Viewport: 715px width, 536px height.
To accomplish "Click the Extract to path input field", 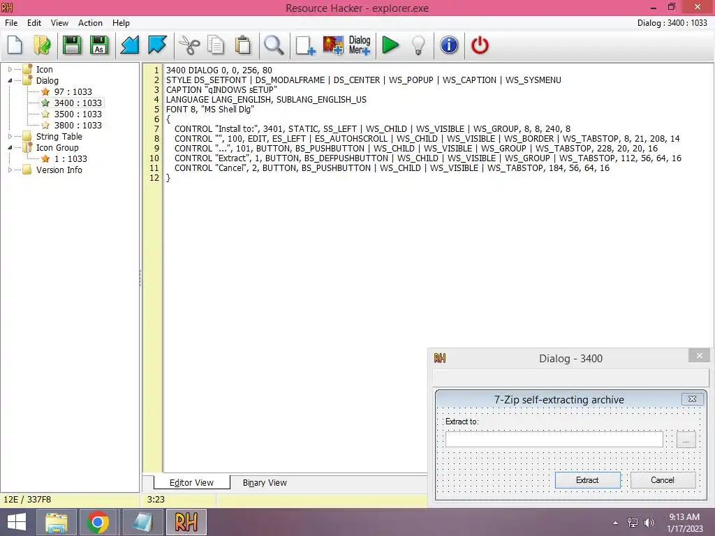I will (x=554, y=440).
